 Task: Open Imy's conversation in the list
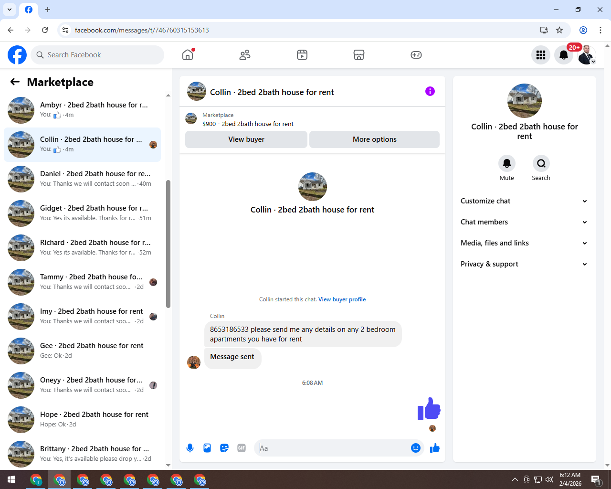click(x=82, y=317)
